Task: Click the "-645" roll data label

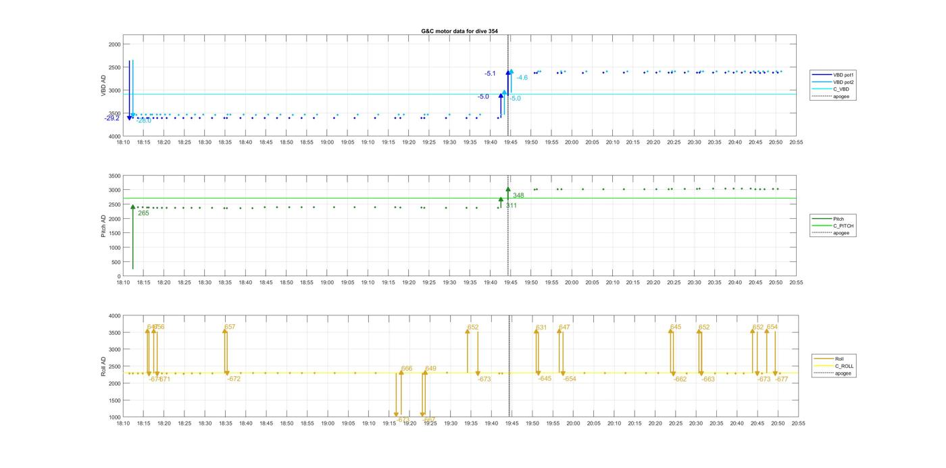Action: coord(545,378)
